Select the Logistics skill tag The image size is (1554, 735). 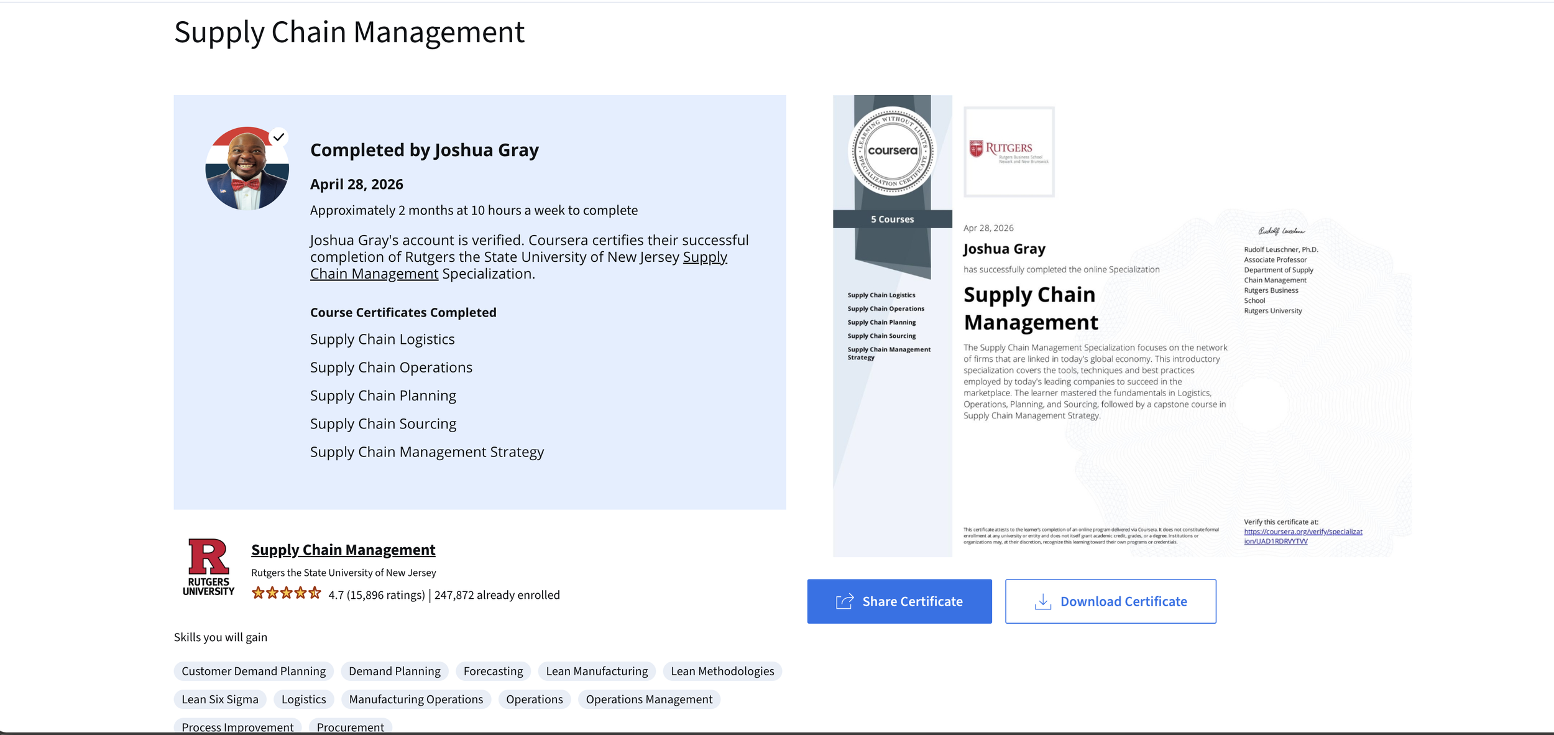pyautogui.click(x=304, y=700)
